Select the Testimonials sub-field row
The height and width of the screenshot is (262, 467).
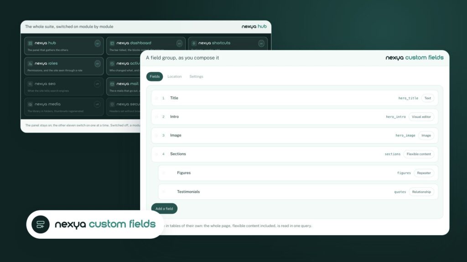(298, 192)
